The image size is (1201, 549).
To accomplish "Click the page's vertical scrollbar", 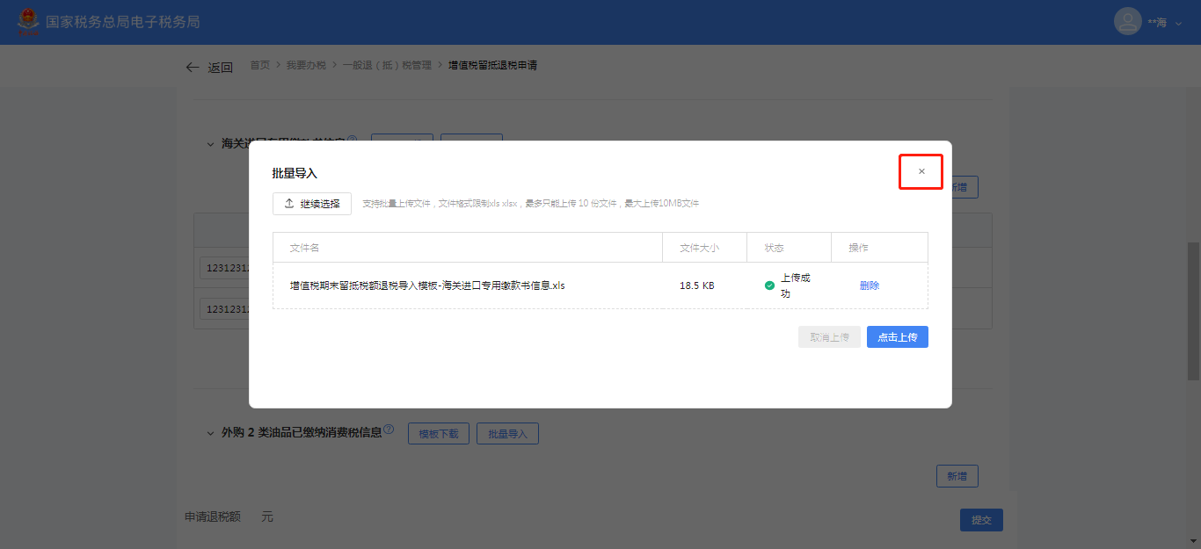I will pyautogui.click(x=1193, y=311).
